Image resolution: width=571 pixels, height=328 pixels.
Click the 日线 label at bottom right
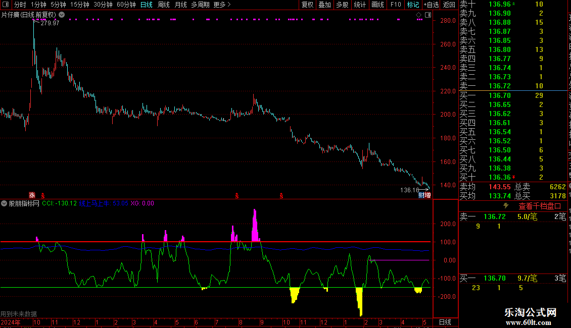click(445, 322)
